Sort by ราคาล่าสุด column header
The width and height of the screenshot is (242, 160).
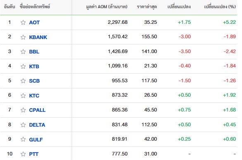(147, 7)
